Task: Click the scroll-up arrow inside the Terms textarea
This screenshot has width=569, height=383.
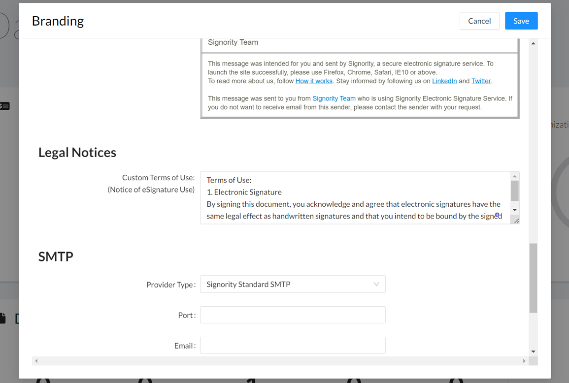Action: pyautogui.click(x=514, y=175)
